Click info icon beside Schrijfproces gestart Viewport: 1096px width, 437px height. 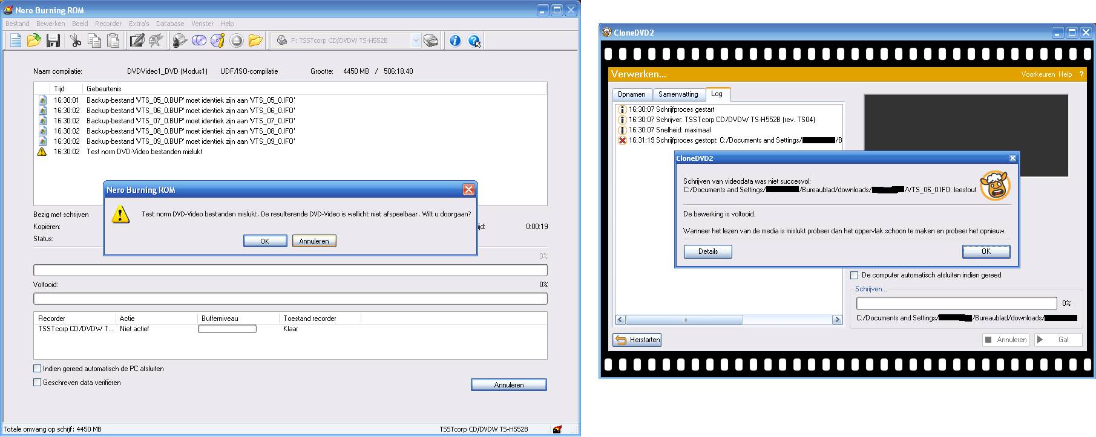coord(622,109)
